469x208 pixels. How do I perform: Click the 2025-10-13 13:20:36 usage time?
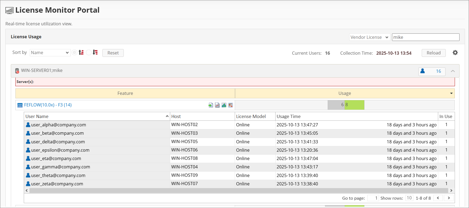tap(297, 150)
